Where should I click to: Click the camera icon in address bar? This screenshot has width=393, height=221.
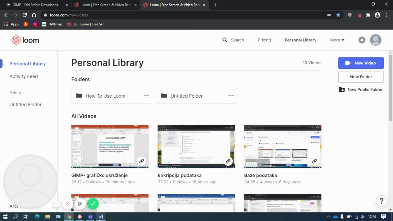coord(329,15)
